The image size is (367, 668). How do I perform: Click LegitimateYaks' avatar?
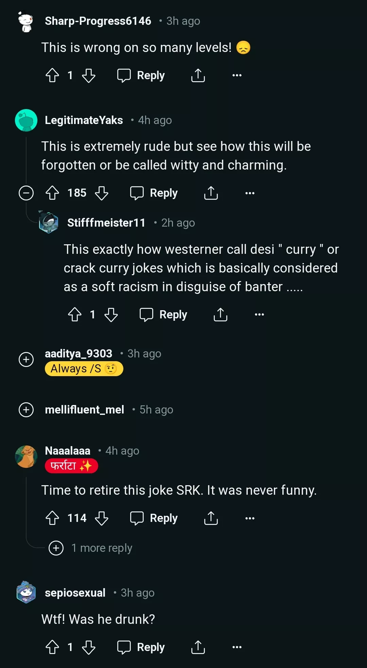coord(26,120)
